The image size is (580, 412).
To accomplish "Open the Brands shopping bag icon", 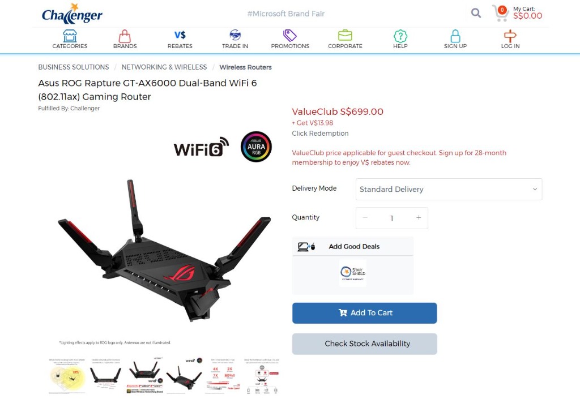I will click(x=125, y=36).
